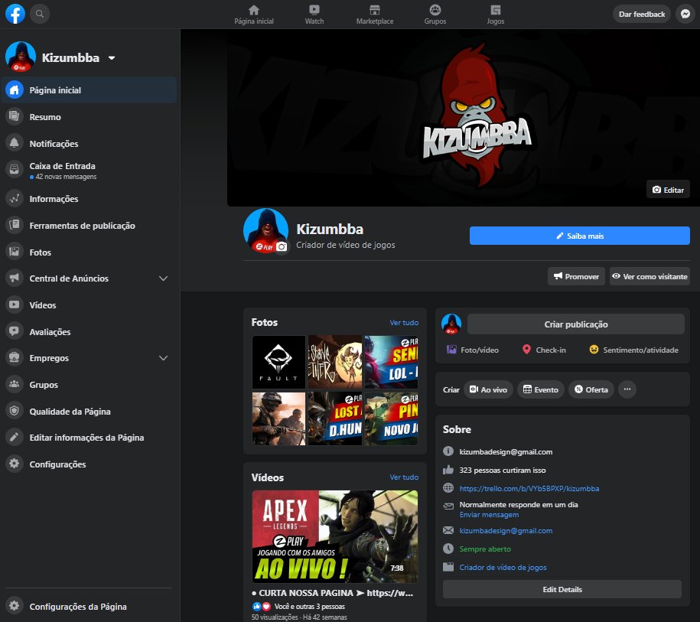The height and width of the screenshot is (622, 700).
Task: Open the LOST D.HUN photo thumbnail
Action: pos(335,418)
